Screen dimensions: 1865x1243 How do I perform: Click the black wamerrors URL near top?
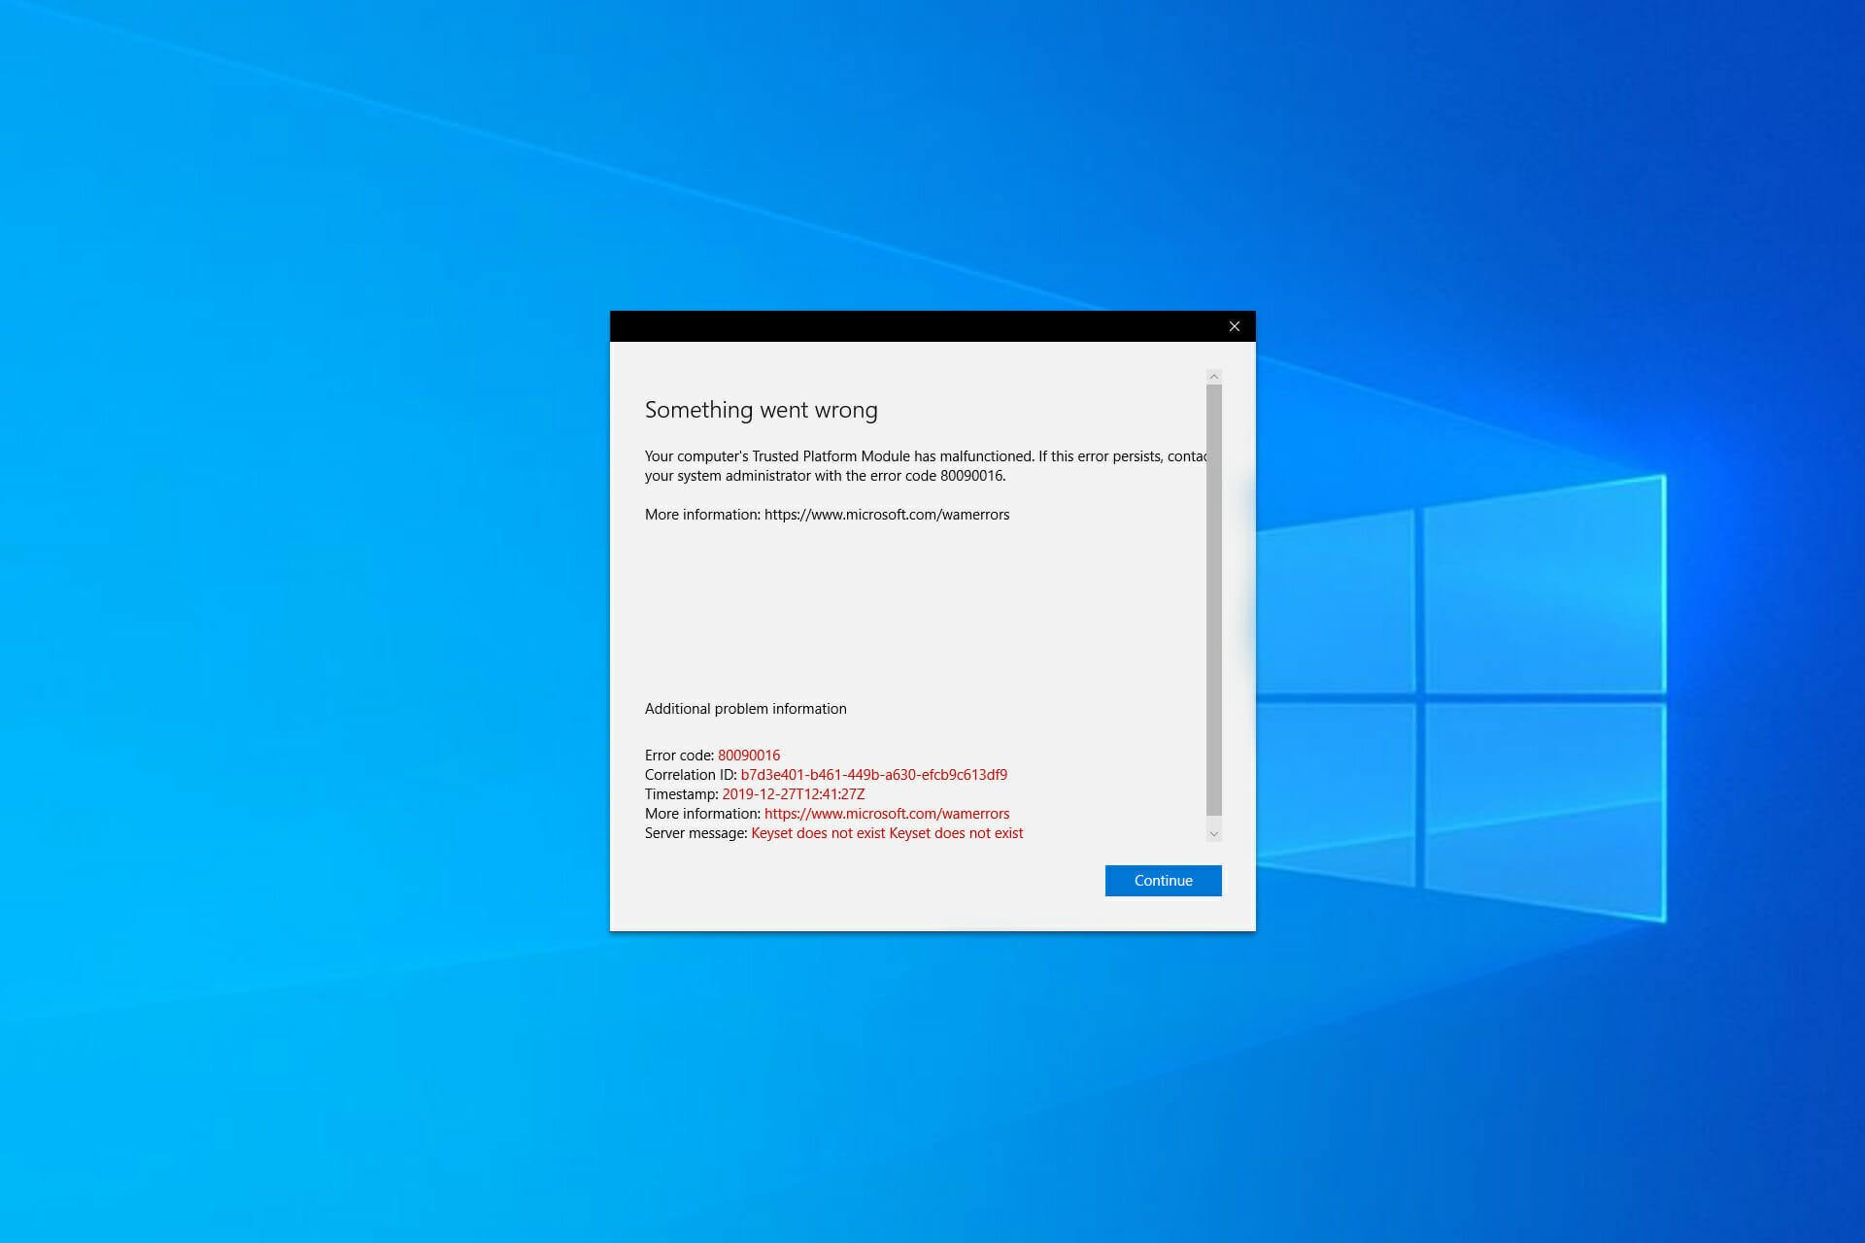coord(887,515)
